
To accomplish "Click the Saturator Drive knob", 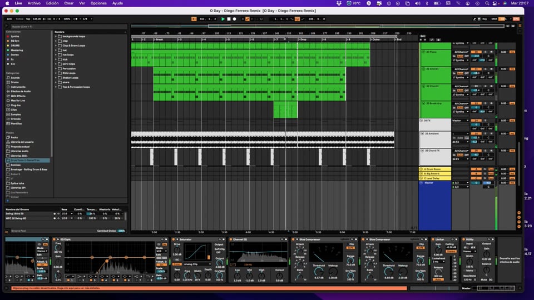I will tap(177, 250).
